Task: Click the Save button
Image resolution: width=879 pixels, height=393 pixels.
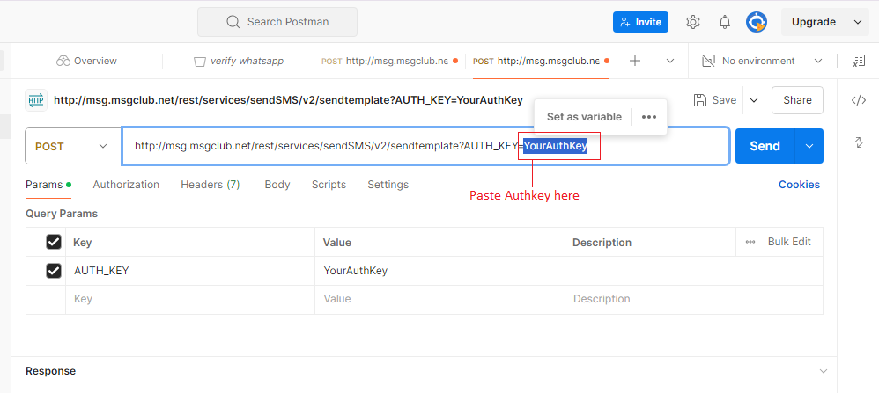Action: point(715,100)
